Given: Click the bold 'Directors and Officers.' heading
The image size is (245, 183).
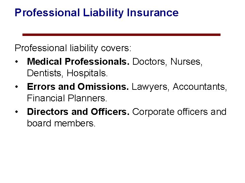Looking at the screenshot, I should (x=78, y=112).
